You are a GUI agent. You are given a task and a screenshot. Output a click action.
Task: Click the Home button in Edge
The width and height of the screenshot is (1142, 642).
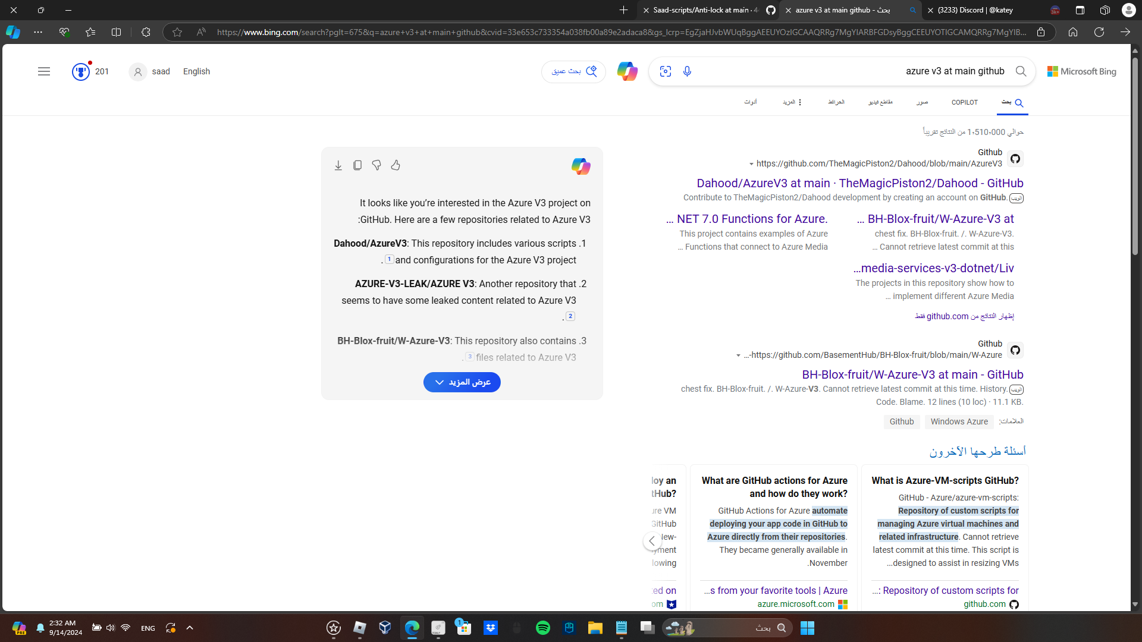point(1073,32)
